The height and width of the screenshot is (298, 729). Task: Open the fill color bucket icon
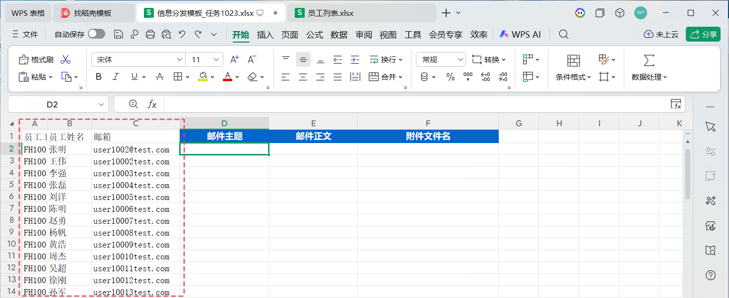(204, 77)
